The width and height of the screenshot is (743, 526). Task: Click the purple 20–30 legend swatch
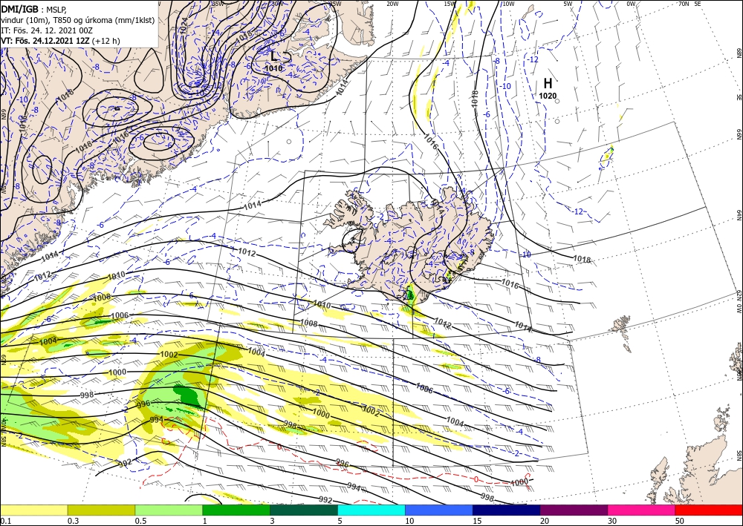pyautogui.click(x=574, y=510)
